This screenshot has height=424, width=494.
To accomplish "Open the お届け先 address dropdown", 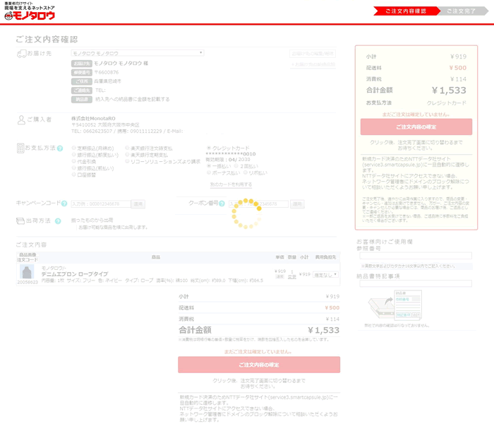I will [x=138, y=53].
